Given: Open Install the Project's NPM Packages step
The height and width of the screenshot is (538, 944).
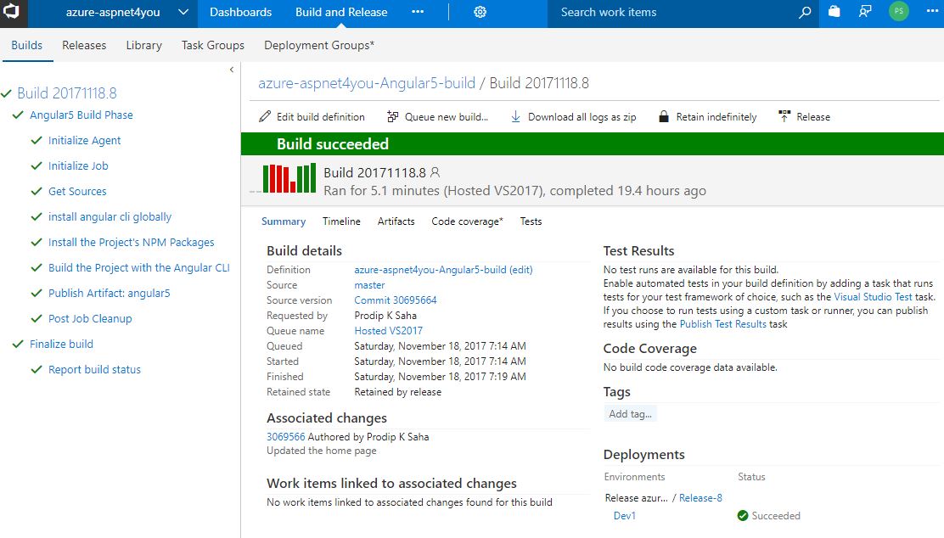Looking at the screenshot, I should point(132,242).
